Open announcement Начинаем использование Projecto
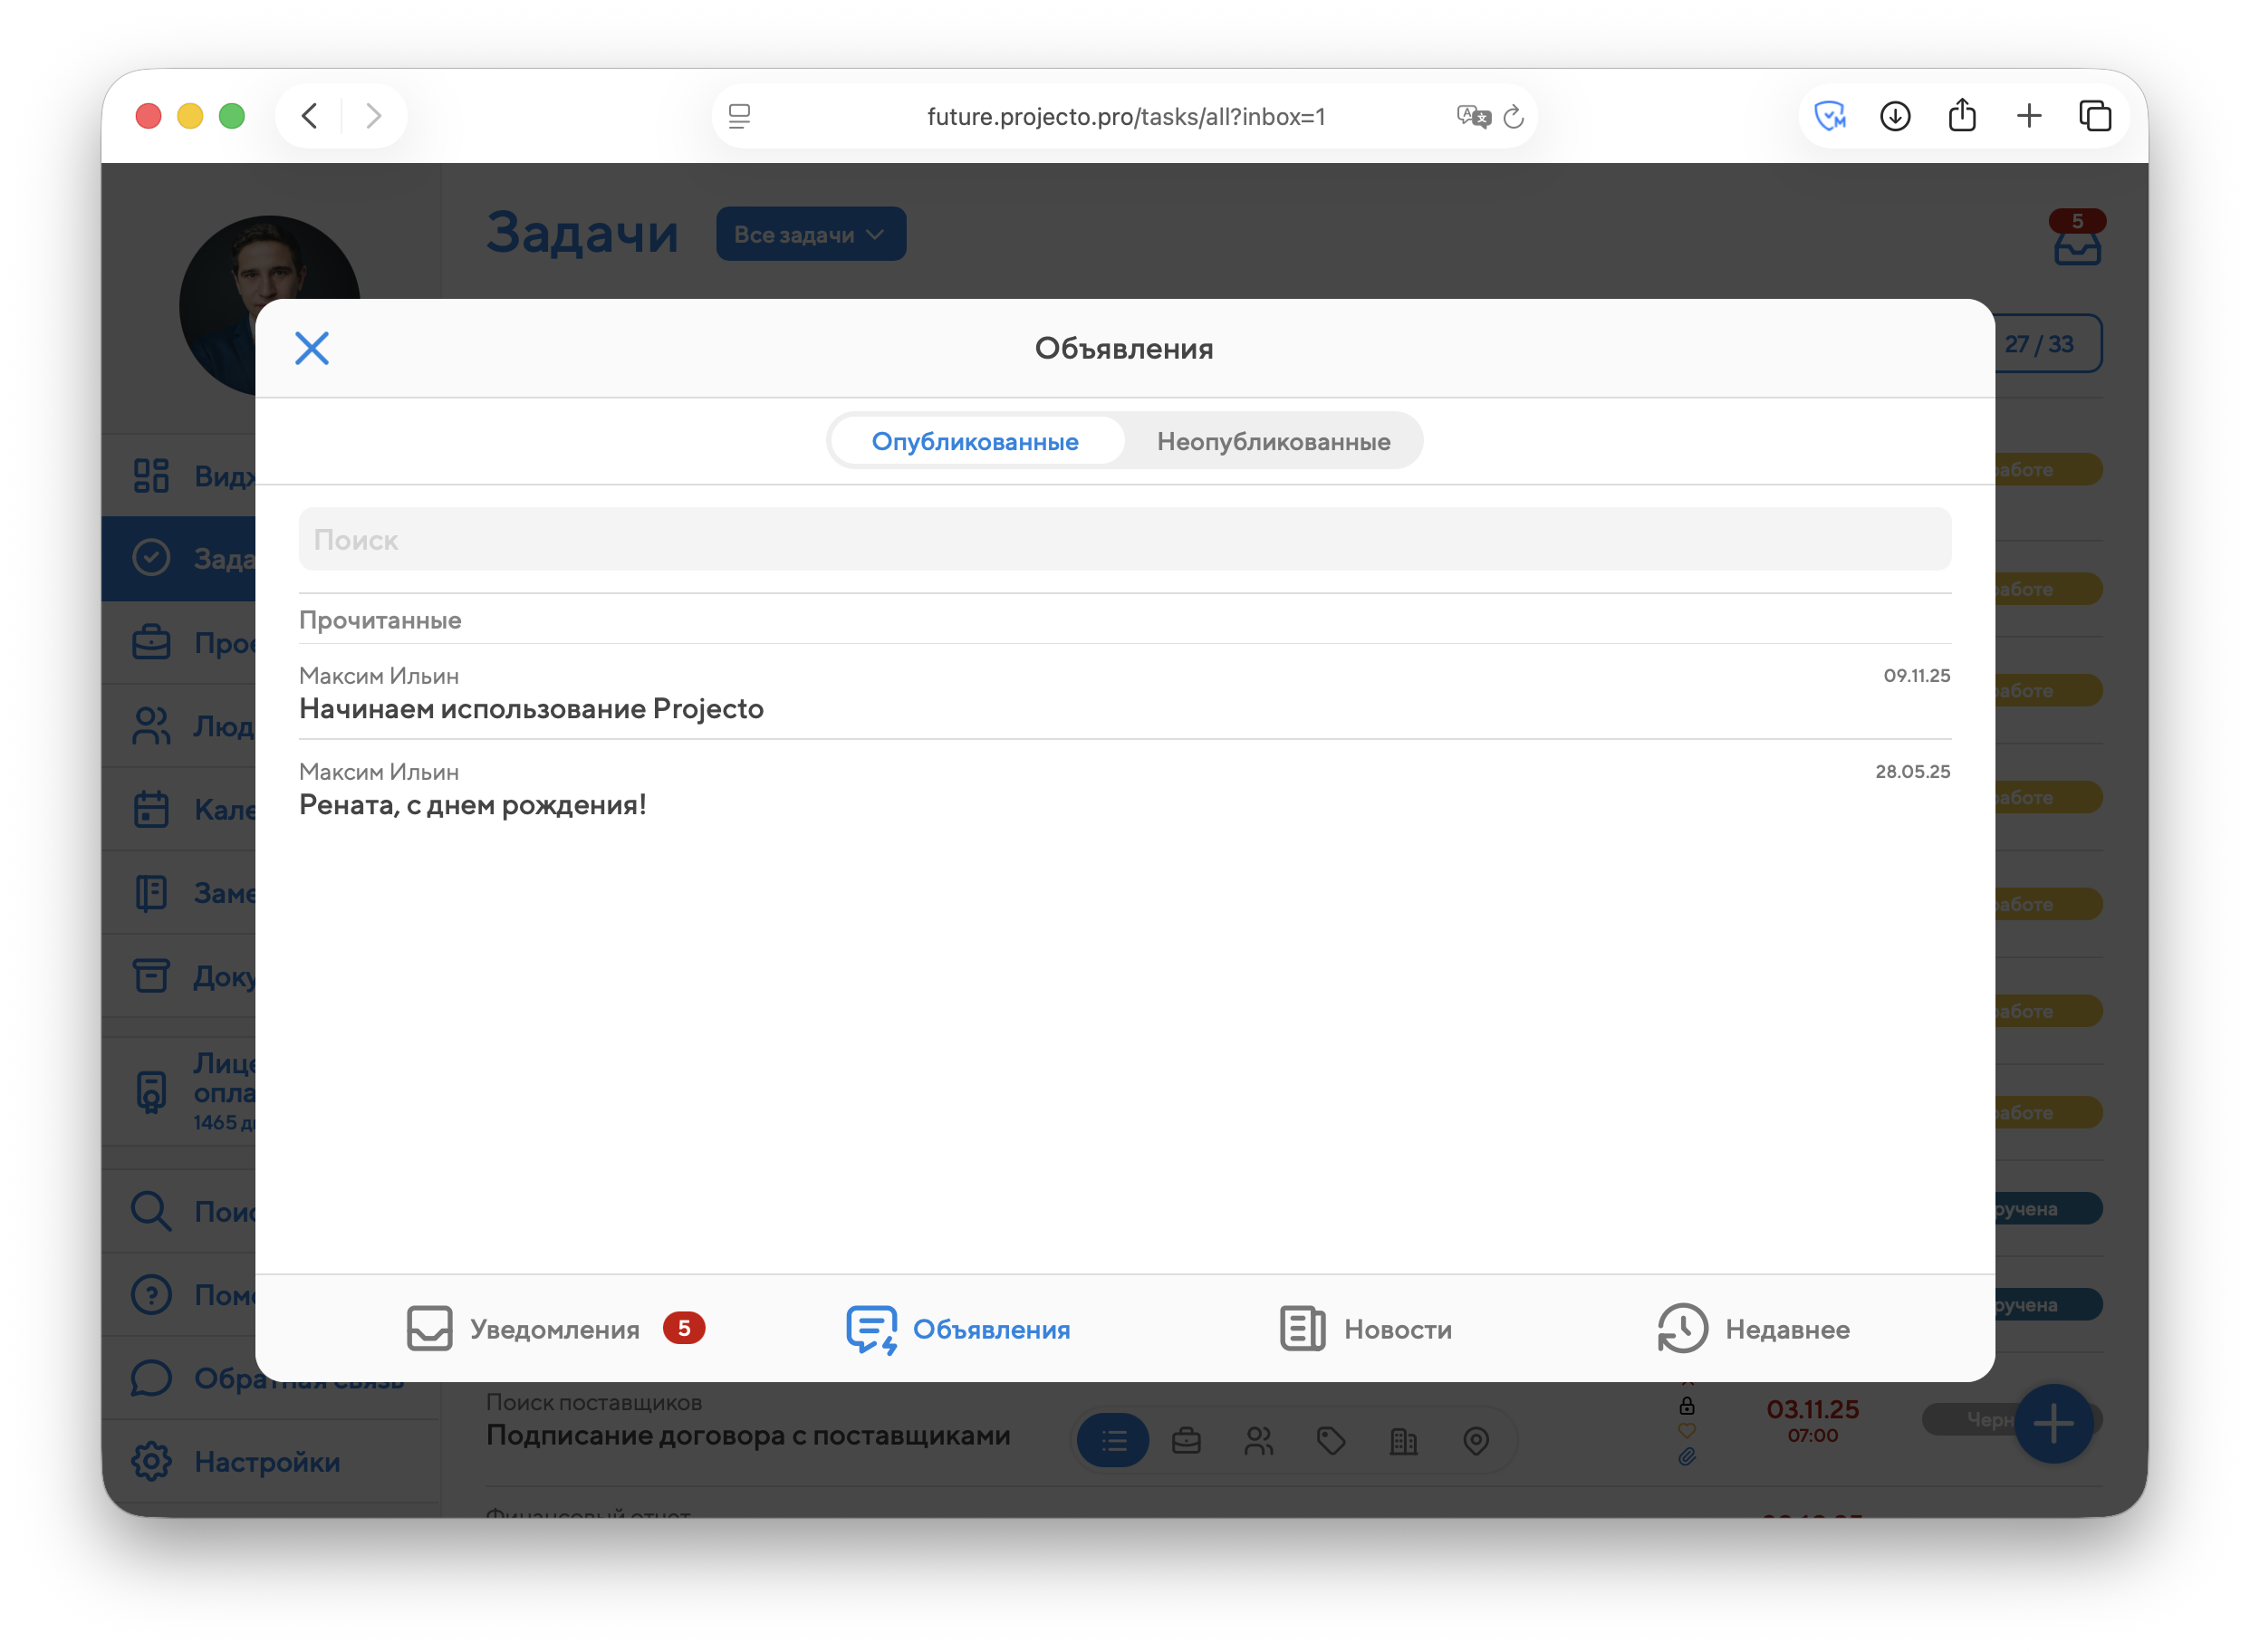 (x=531, y=708)
